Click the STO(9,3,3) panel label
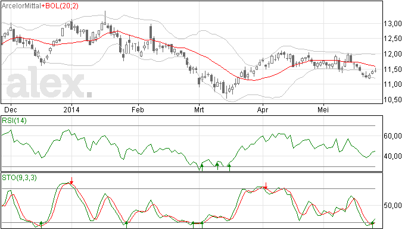Screen dimensions: 411x230 click(20, 178)
